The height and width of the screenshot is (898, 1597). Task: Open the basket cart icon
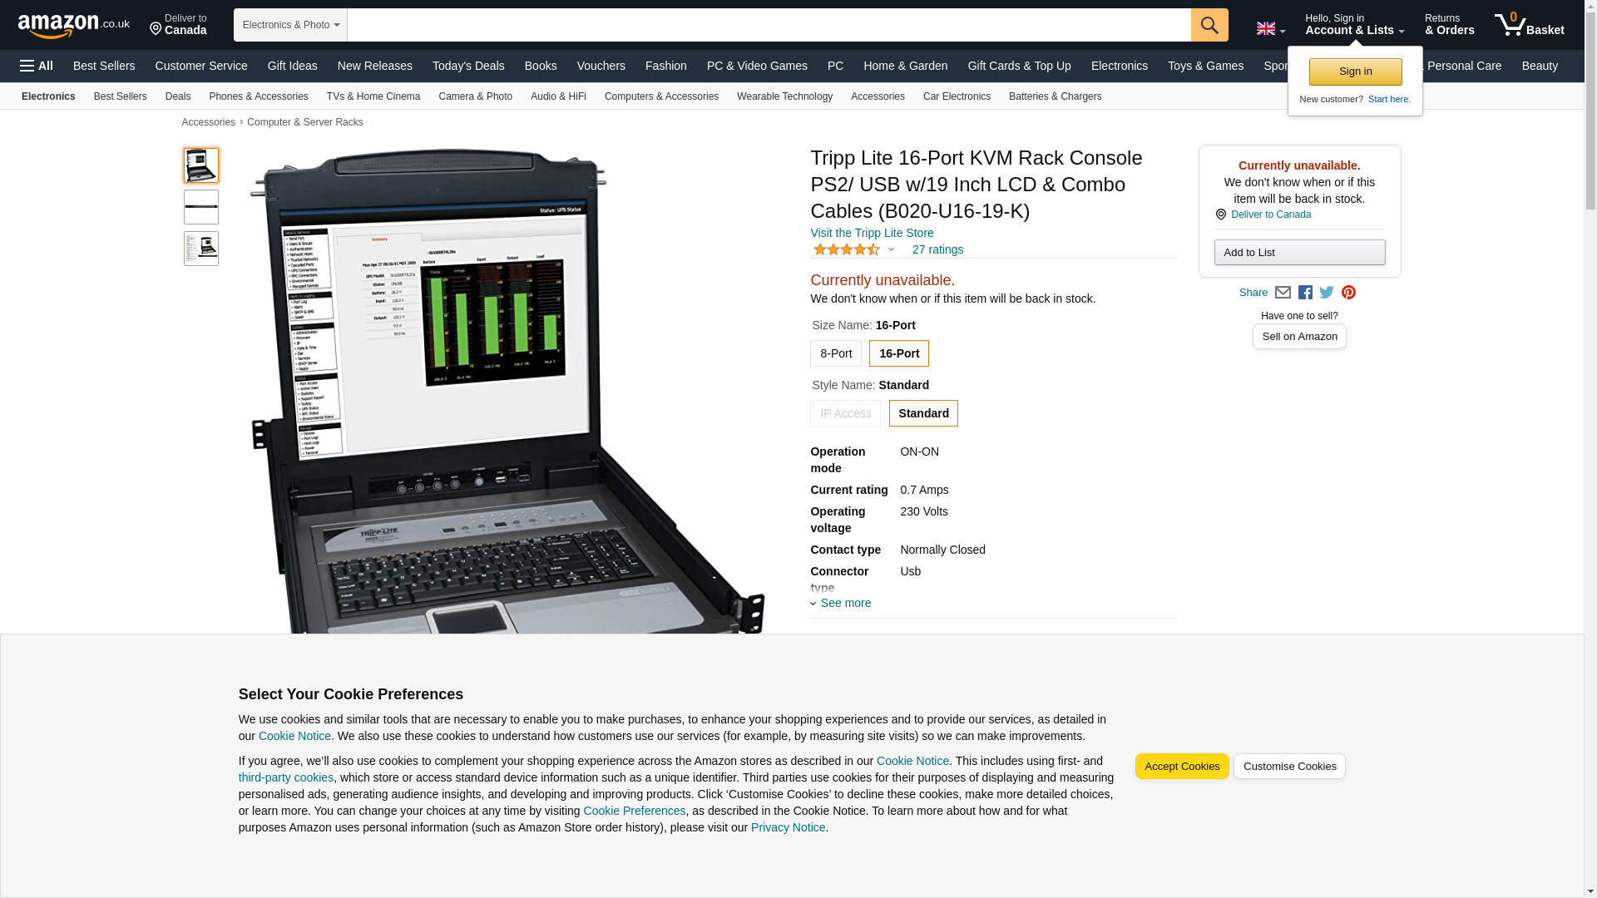point(1529,25)
